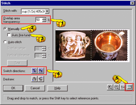Decrease overlap area transparency with down arrow
The width and height of the screenshot is (136, 105).
click(44, 21)
